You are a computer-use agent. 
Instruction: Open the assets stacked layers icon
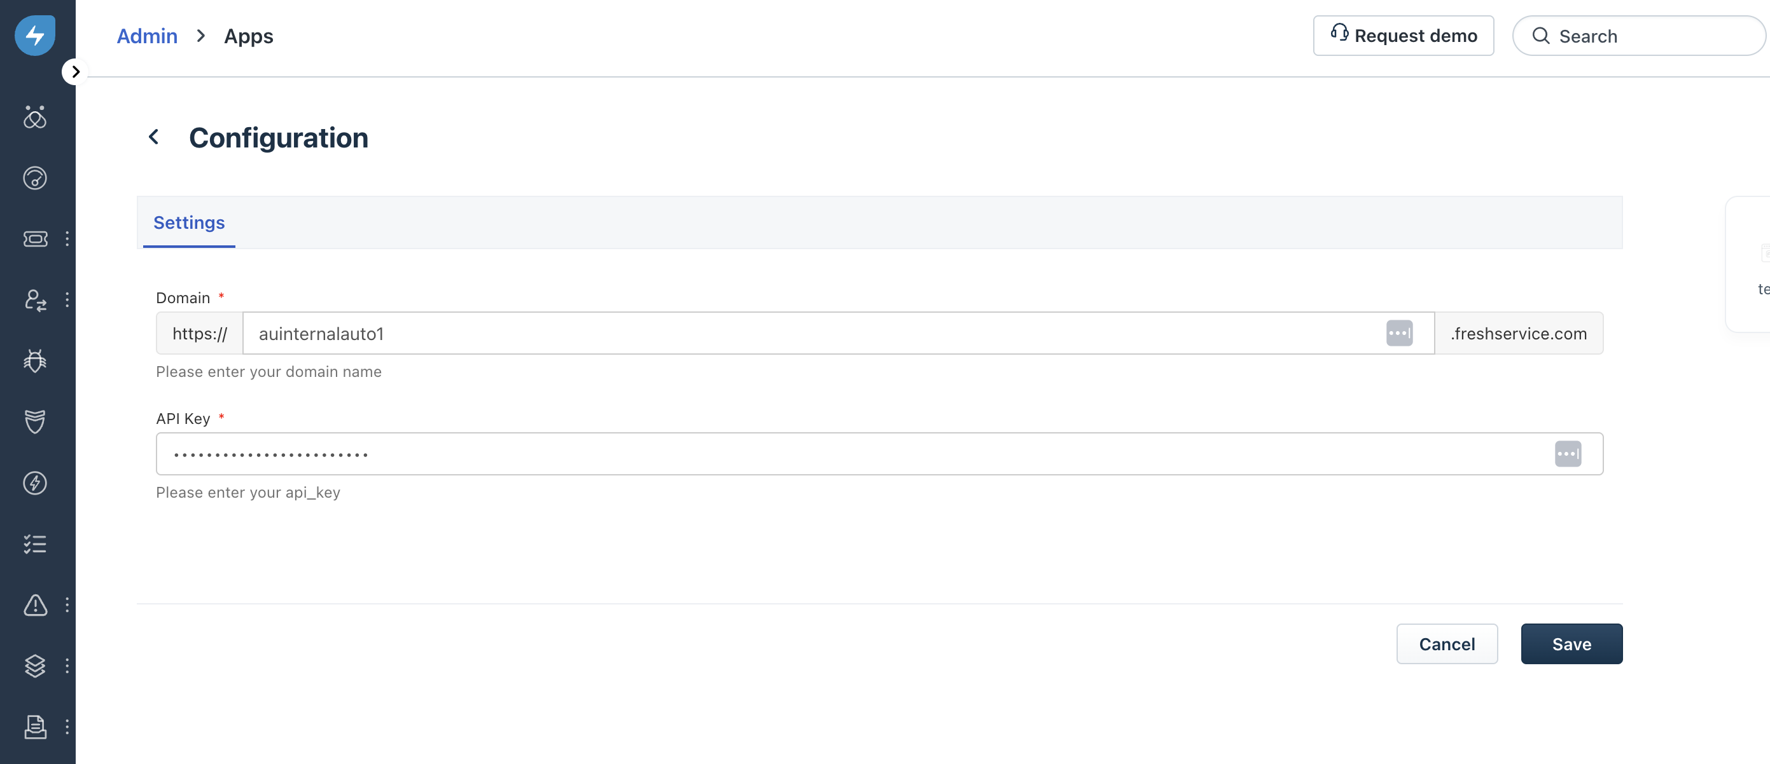point(35,665)
